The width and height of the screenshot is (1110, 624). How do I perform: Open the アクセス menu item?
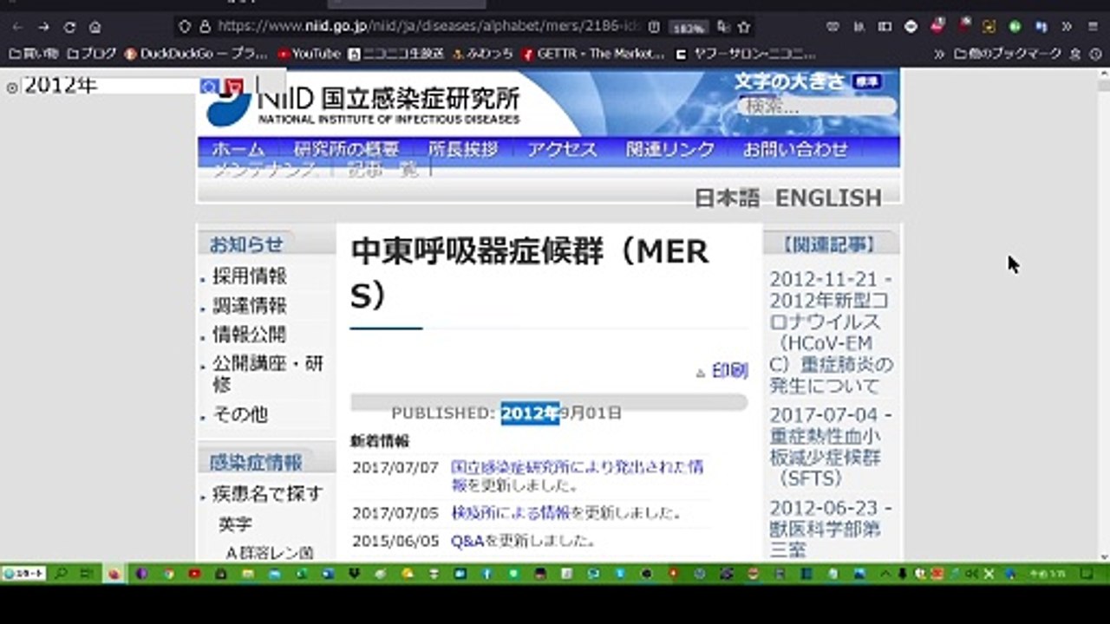click(562, 149)
